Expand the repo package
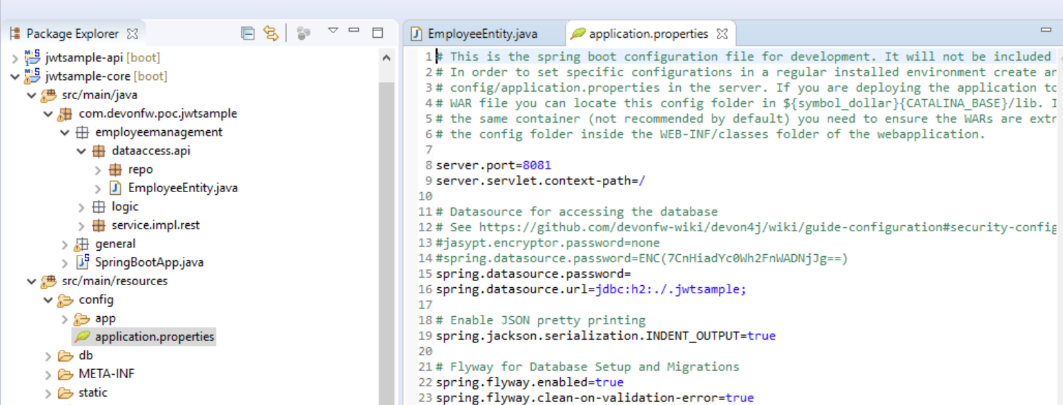Screen dimensions: 1063x405 tap(97, 169)
